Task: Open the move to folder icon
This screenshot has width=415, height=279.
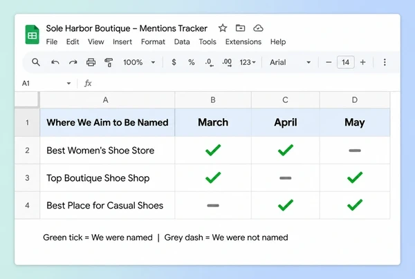Action: pyautogui.click(x=240, y=28)
